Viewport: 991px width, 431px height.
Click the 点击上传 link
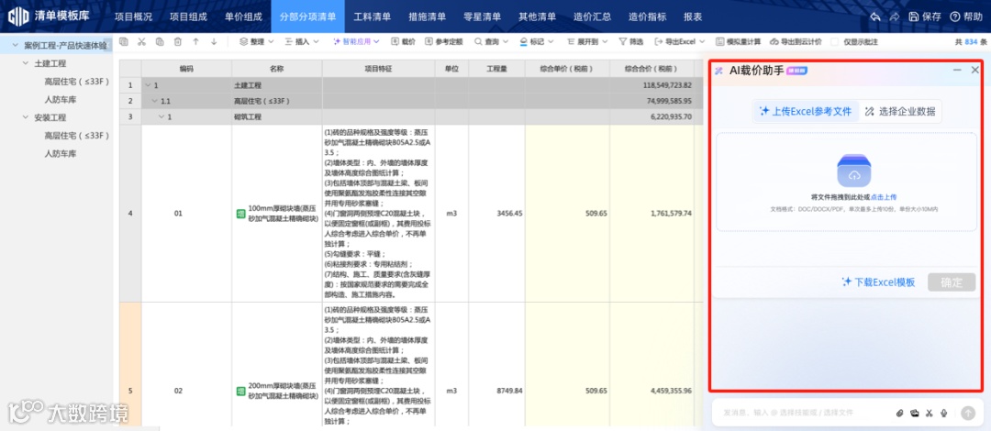tap(884, 197)
